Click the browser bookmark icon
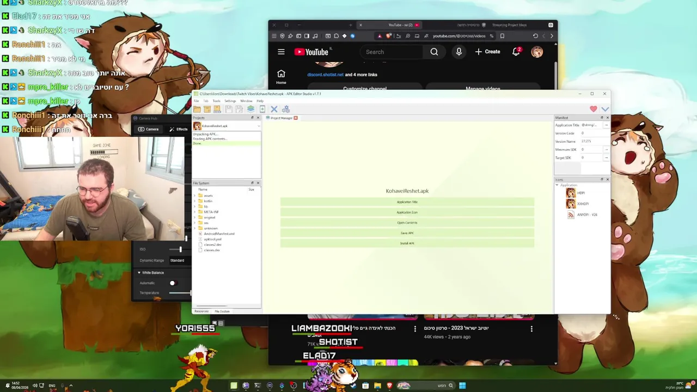 [x=502, y=36]
